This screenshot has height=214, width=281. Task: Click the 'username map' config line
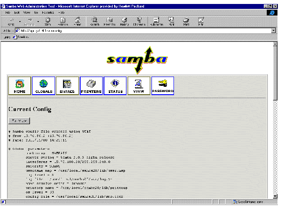click(x=75, y=170)
